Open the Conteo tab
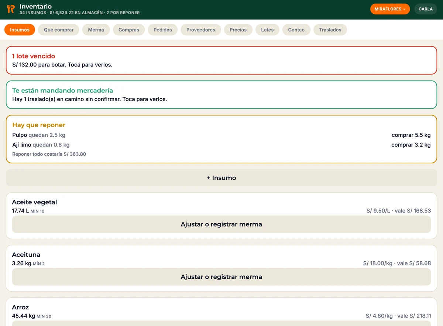 click(296, 30)
